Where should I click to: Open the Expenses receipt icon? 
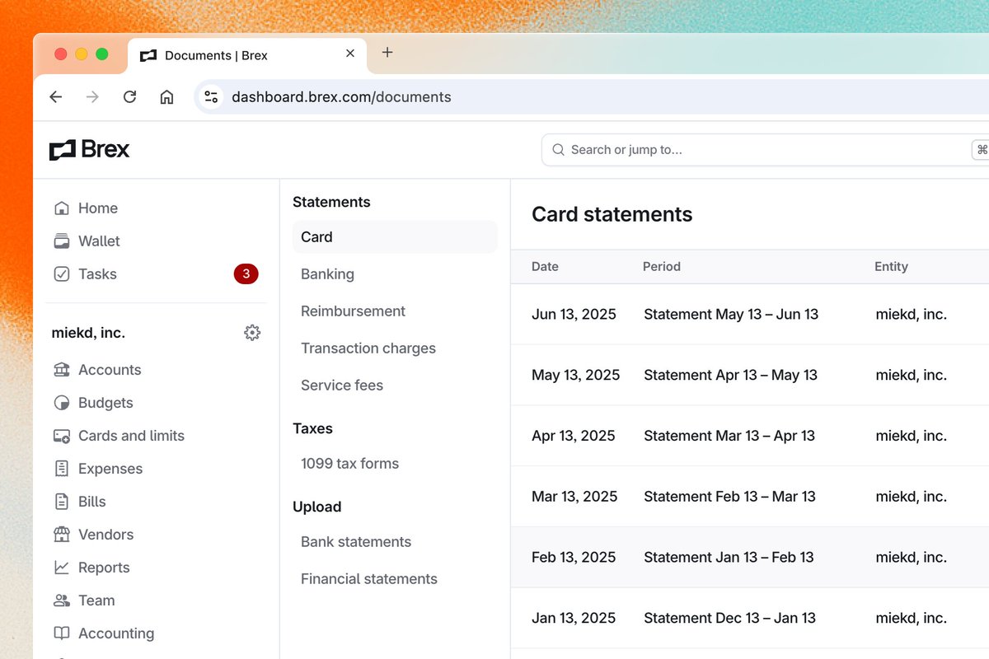point(62,469)
